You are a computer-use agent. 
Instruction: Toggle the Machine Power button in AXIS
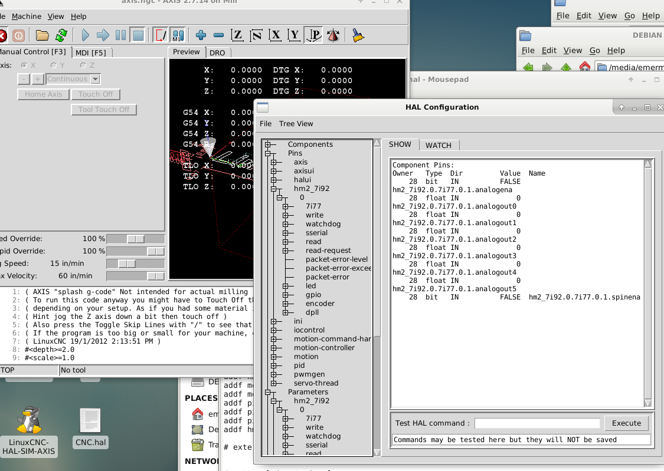18,35
